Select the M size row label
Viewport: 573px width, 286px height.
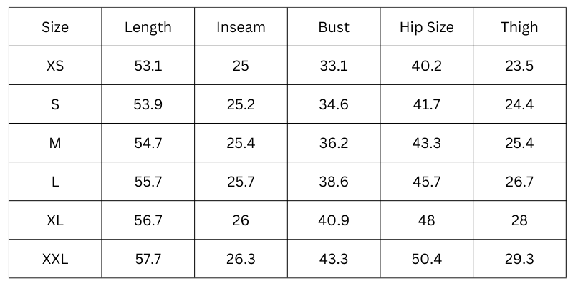point(55,143)
